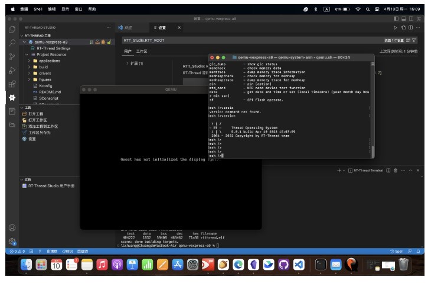Click the broom clean icon on qemu-vexpress-a9

click(109, 42)
